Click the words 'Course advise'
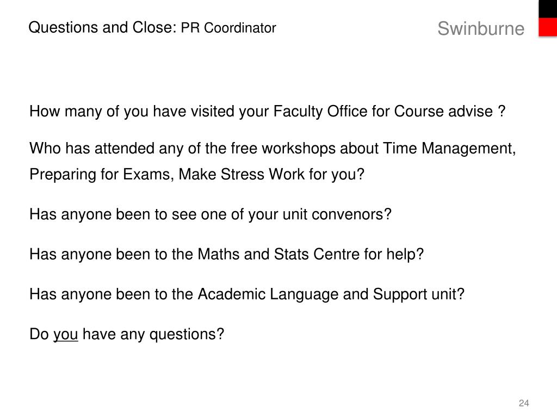The image size is (557, 418). coord(443,112)
